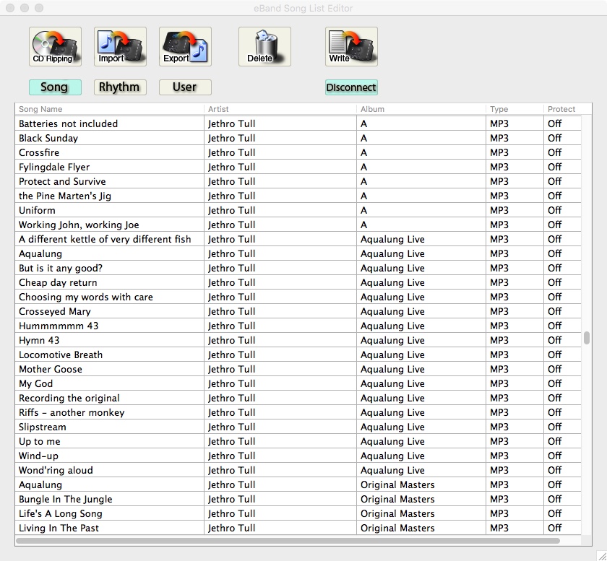Open the CD Ripping tool
607x561 pixels.
[x=55, y=46]
